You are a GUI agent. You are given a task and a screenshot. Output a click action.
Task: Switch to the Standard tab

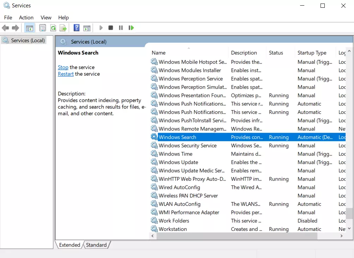pos(96,245)
